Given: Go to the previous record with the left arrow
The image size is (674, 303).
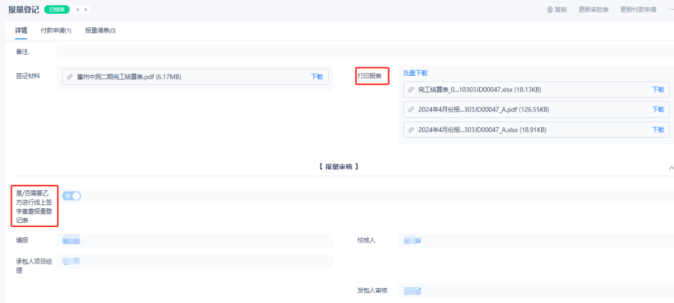Looking at the screenshot, I should (x=77, y=9).
